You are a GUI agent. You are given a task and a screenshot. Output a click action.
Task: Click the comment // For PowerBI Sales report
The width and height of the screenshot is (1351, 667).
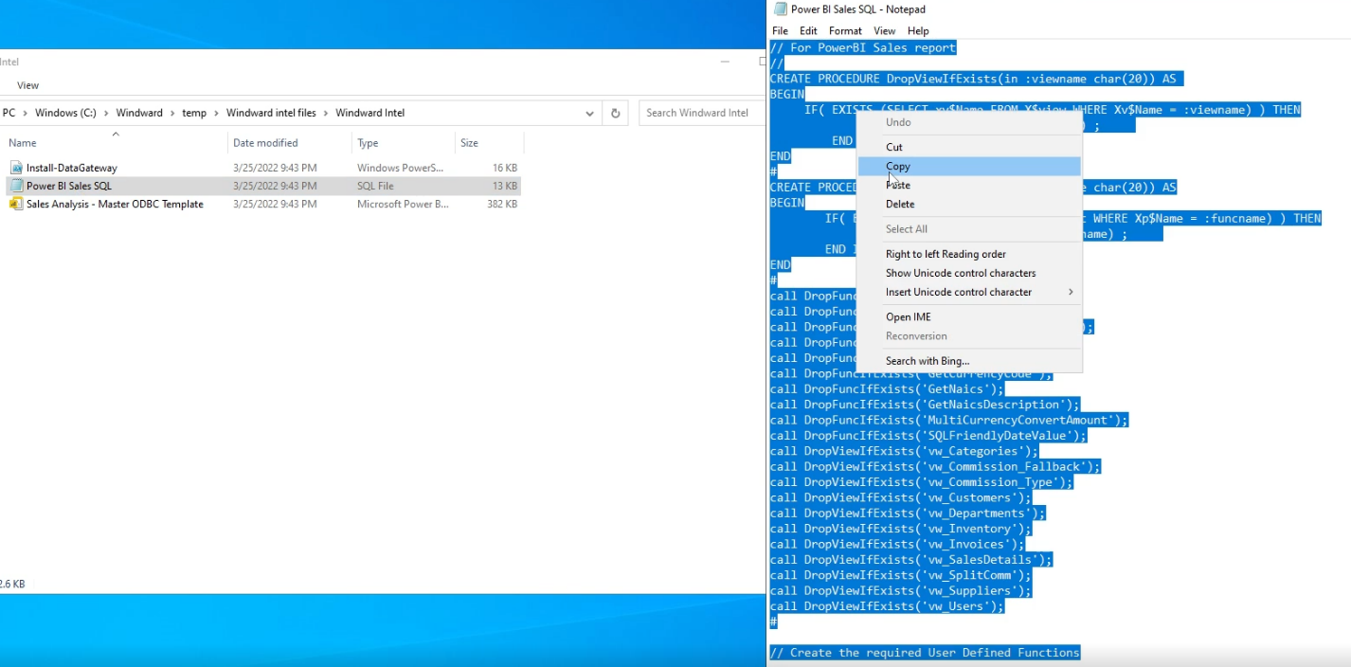(863, 47)
